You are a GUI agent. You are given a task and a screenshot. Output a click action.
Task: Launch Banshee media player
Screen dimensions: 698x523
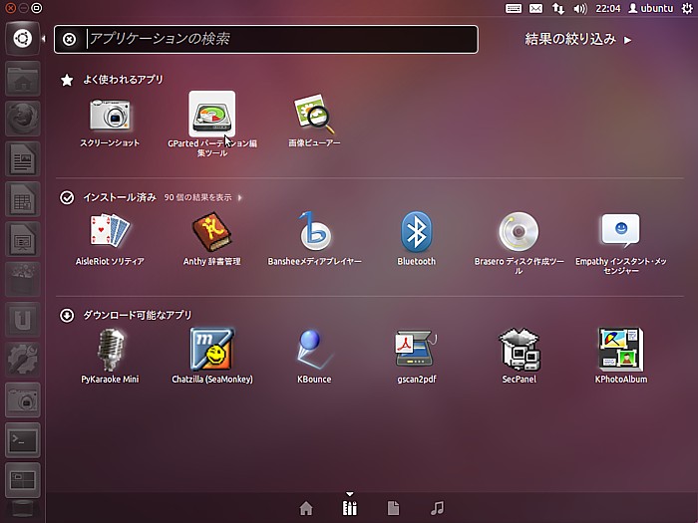click(314, 240)
